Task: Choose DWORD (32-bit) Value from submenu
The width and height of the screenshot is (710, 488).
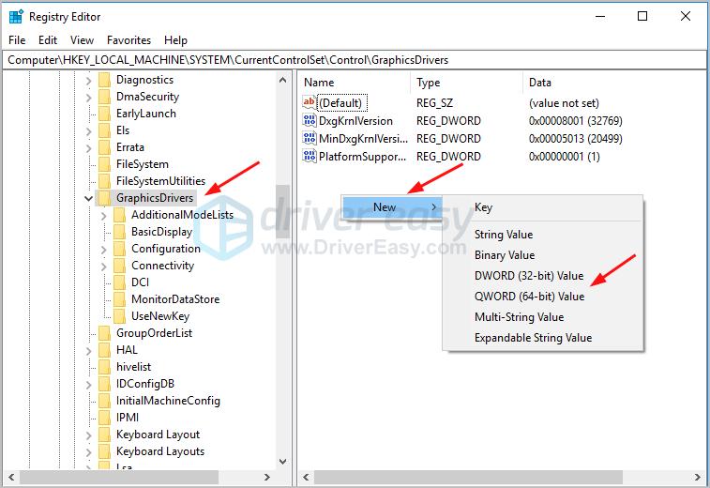Action: (x=529, y=276)
